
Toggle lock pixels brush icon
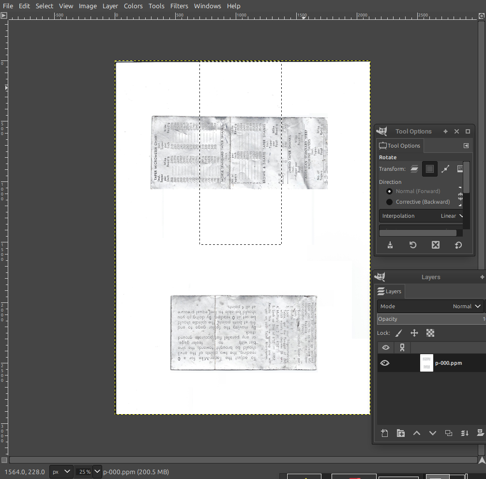tap(398, 333)
